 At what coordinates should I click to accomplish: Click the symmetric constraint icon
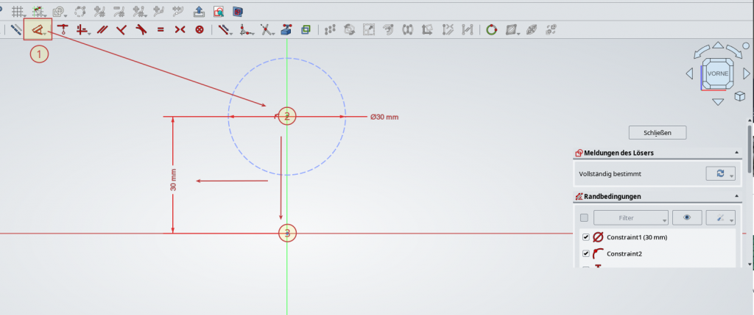[x=180, y=30]
